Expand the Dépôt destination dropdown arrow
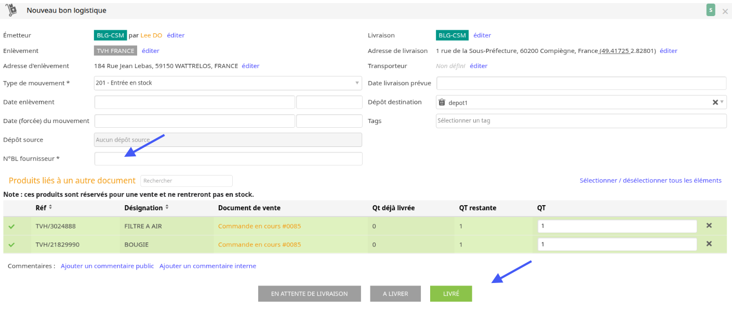 pos(722,102)
